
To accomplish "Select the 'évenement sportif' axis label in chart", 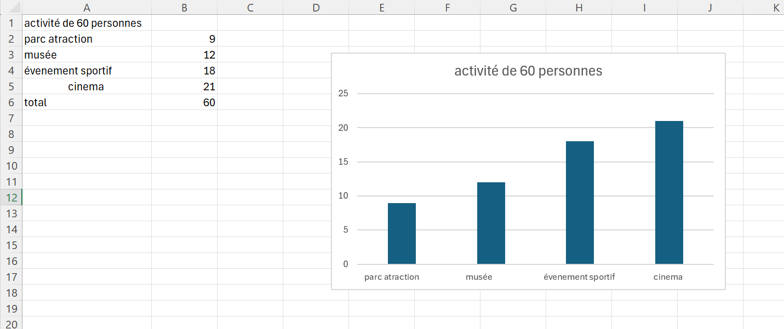I will tap(579, 277).
